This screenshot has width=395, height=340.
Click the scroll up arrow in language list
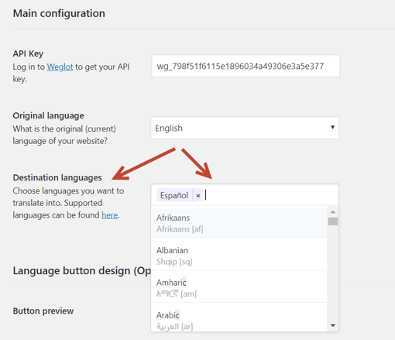tap(333, 212)
